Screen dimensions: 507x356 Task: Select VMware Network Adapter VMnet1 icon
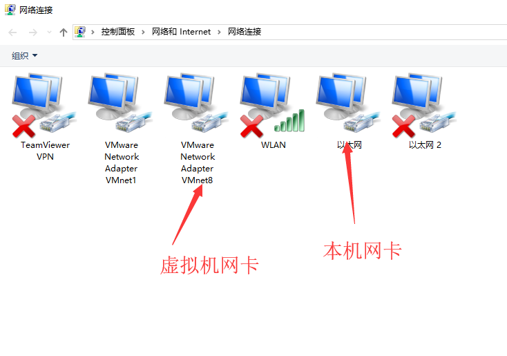point(120,104)
